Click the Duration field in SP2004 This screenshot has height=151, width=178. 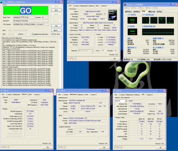(x=31, y=21)
